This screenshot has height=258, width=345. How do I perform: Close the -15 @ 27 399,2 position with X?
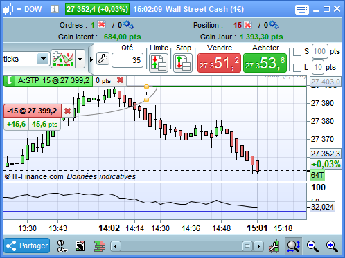tap(67, 111)
